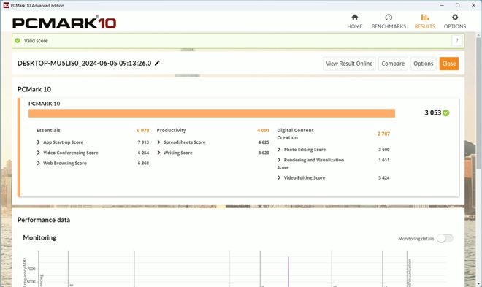Click the result Options button
This screenshot has width=482, height=287.
point(424,64)
